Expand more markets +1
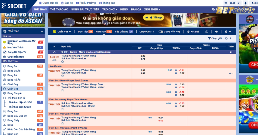 (x=231, y=74)
